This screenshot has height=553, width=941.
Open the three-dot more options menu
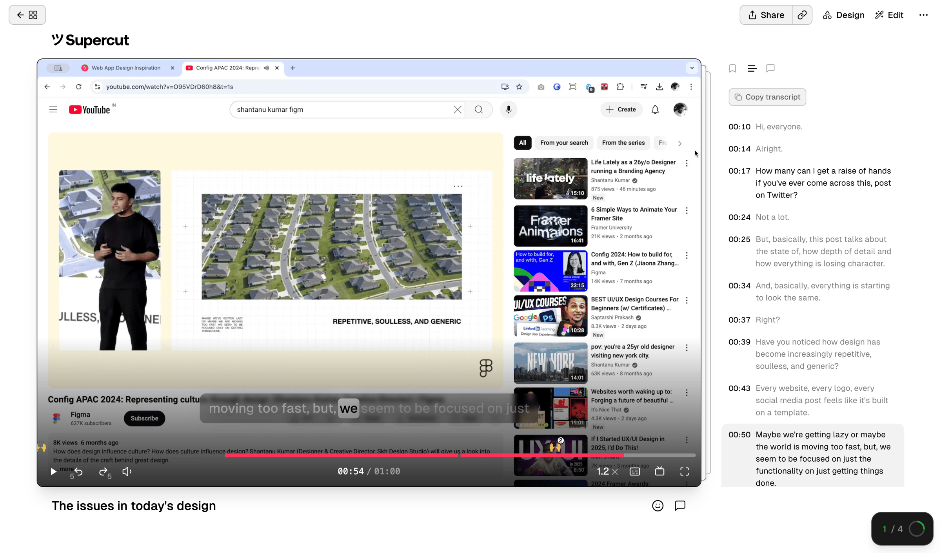[923, 15]
